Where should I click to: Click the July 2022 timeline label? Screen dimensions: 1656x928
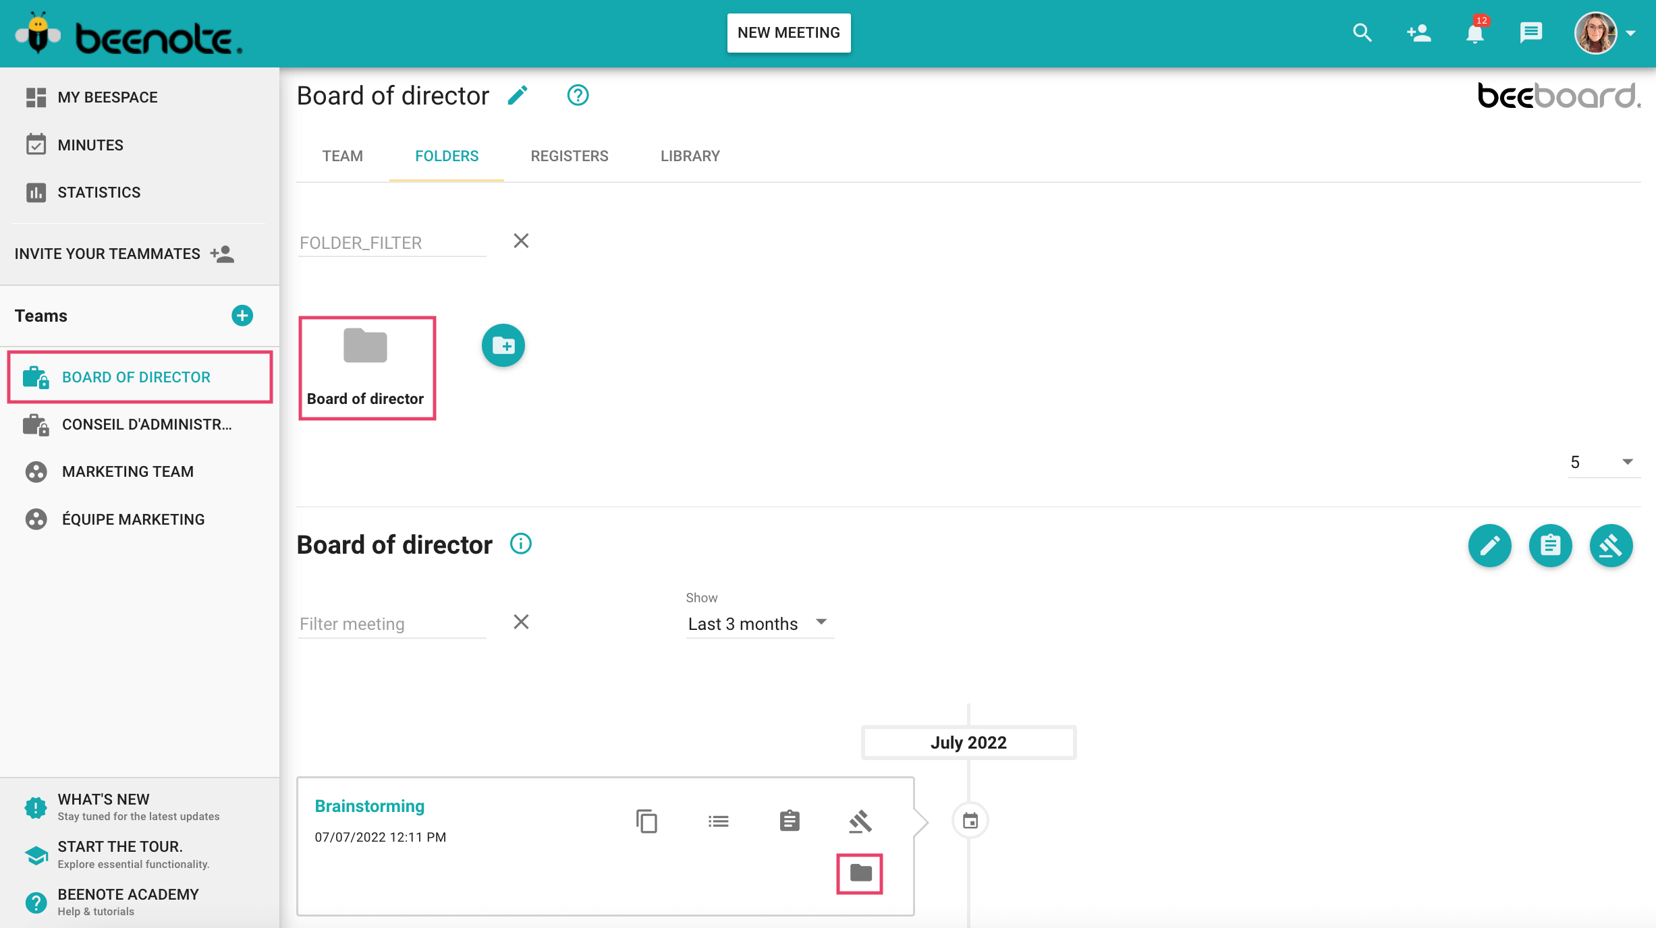coord(968,743)
